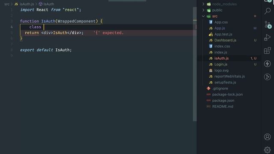
Task: Open App.js in the explorer
Action: (x=220, y=28)
